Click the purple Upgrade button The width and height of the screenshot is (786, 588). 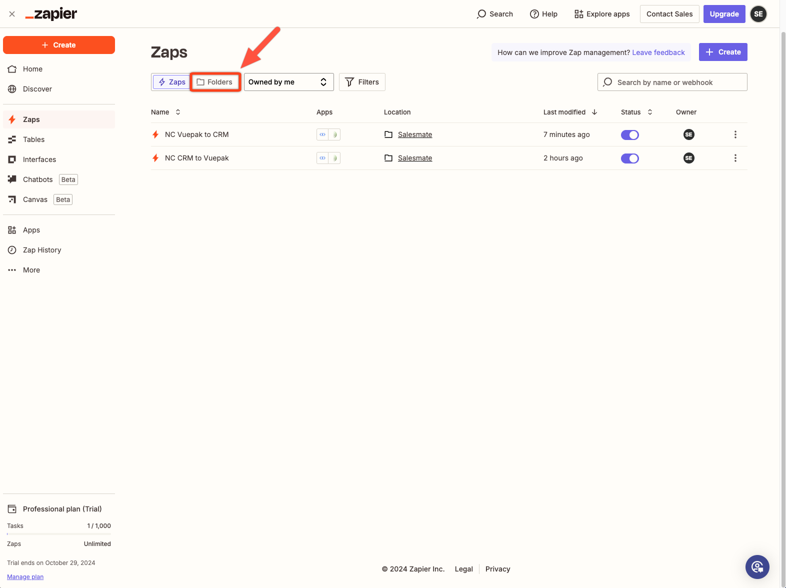(x=724, y=14)
